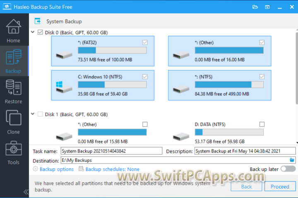Image resolution: width=298 pixels, height=198 pixels.
Task: Click the Backup options gear icon
Action: (35, 169)
